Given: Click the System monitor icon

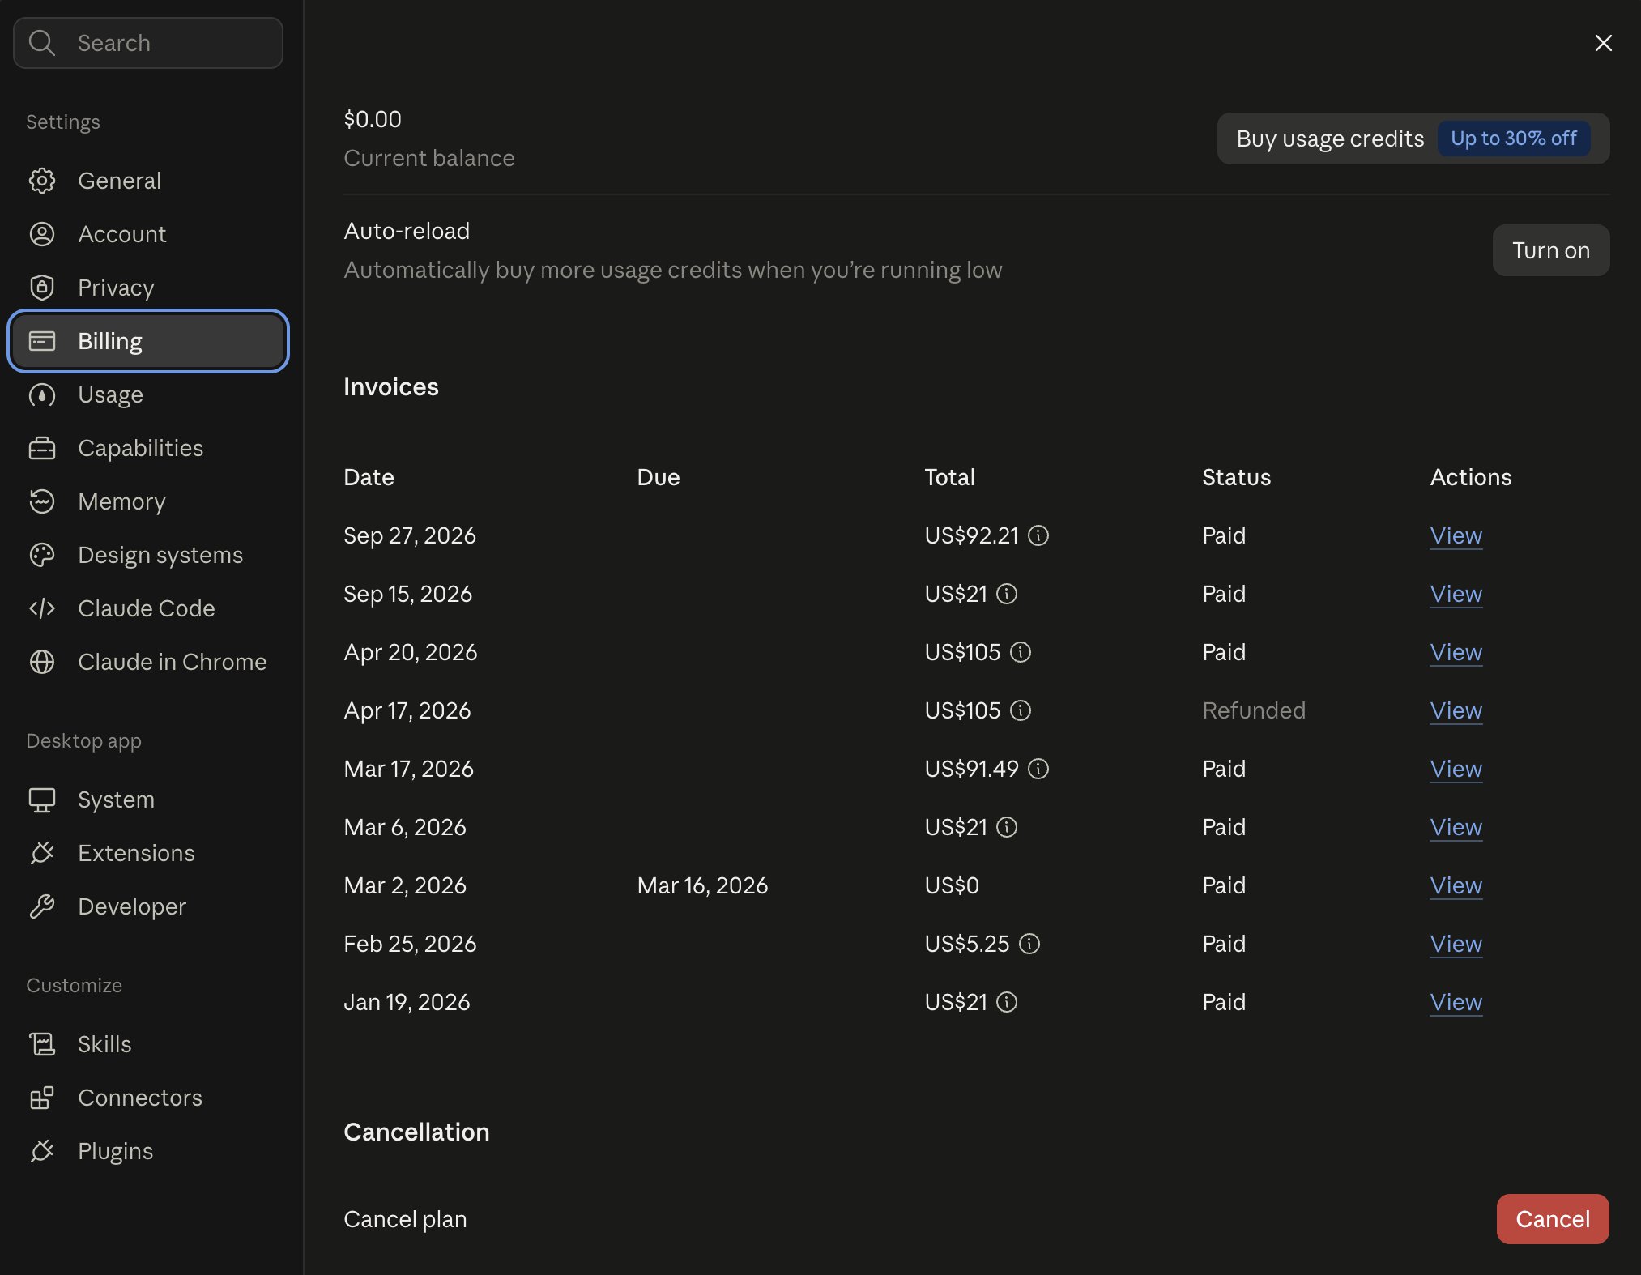Looking at the screenshot, I should [42, 800].
